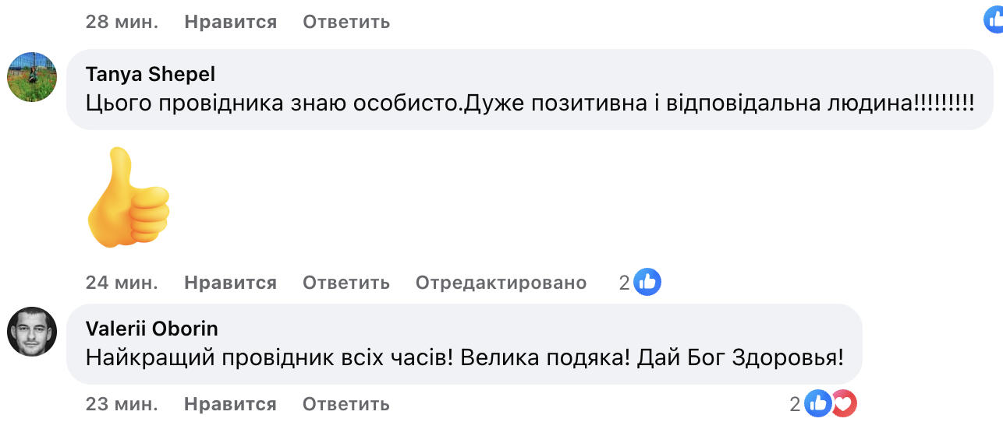Image resolution: width=1003 pixels, height=422 pixels.
Task: Open the 23 мин. timestamp link
Action: coord(122,404)
